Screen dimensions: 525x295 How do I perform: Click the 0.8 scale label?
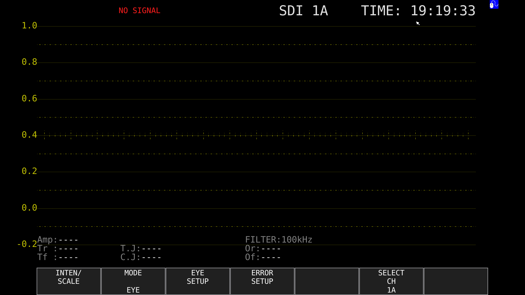point(29,62)
